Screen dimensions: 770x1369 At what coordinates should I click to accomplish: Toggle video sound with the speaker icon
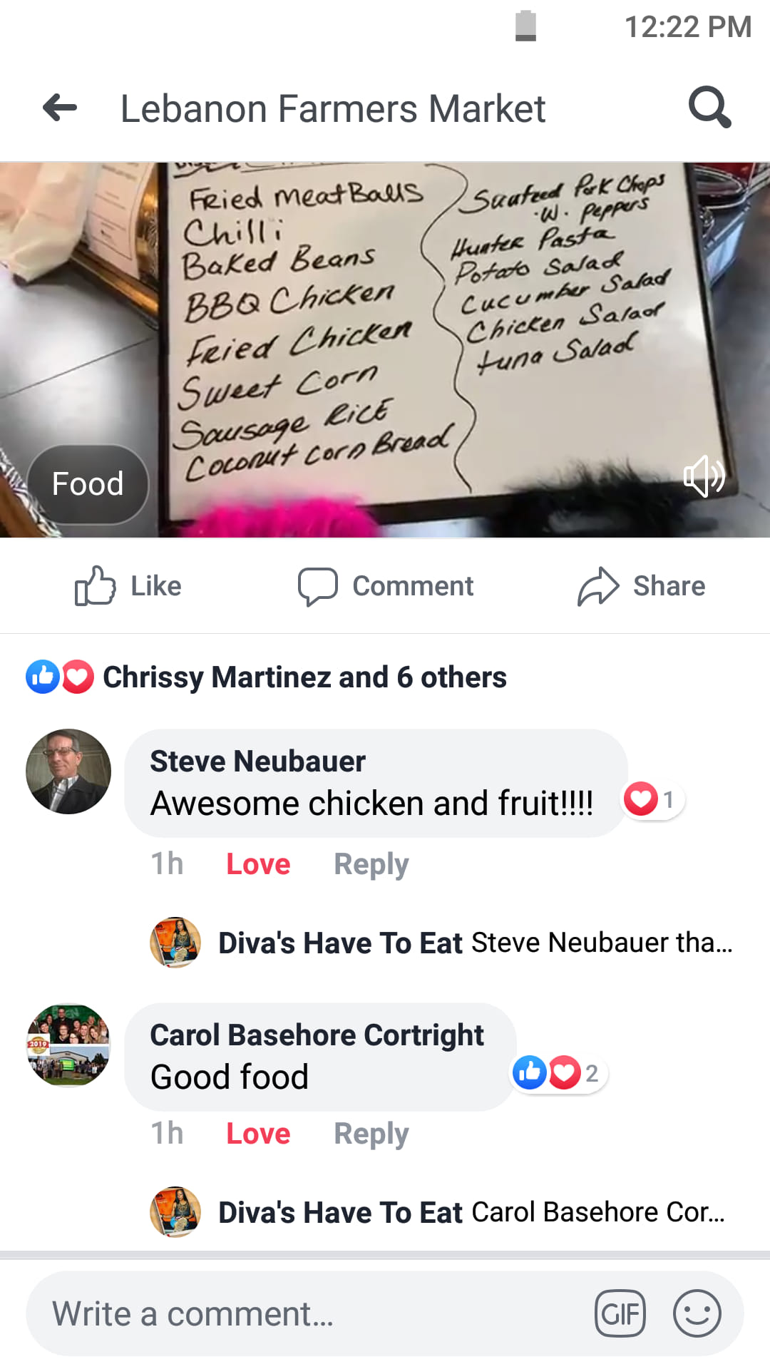(x=704, y=476)
